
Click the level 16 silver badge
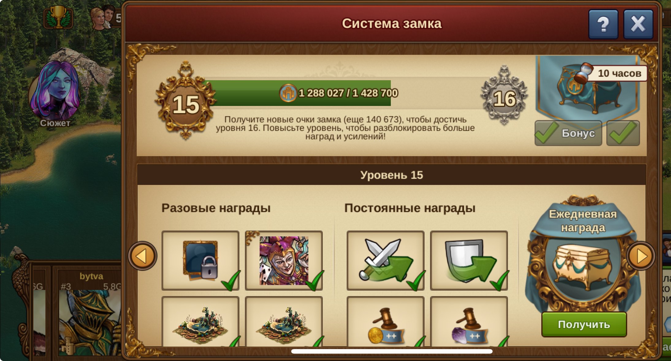(504, 96)
